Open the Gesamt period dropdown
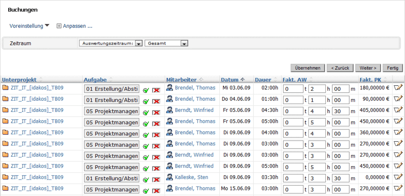The width and height of the screenshot is (405, 196). pyautogui.click(x=166, y=44)
